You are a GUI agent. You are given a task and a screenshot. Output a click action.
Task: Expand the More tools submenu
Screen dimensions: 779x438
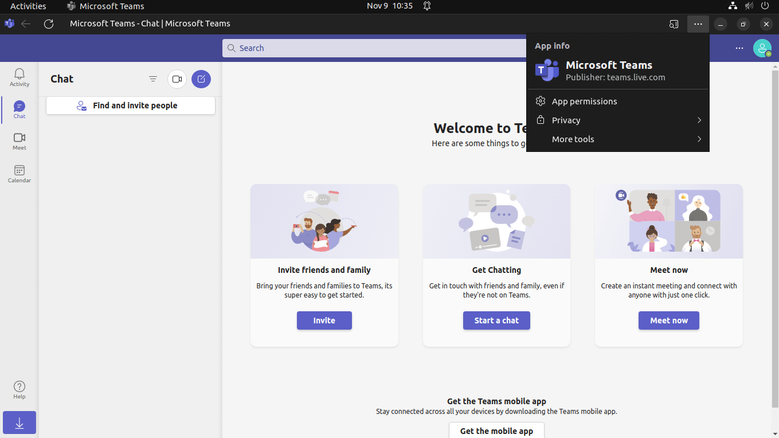point(617,139)
